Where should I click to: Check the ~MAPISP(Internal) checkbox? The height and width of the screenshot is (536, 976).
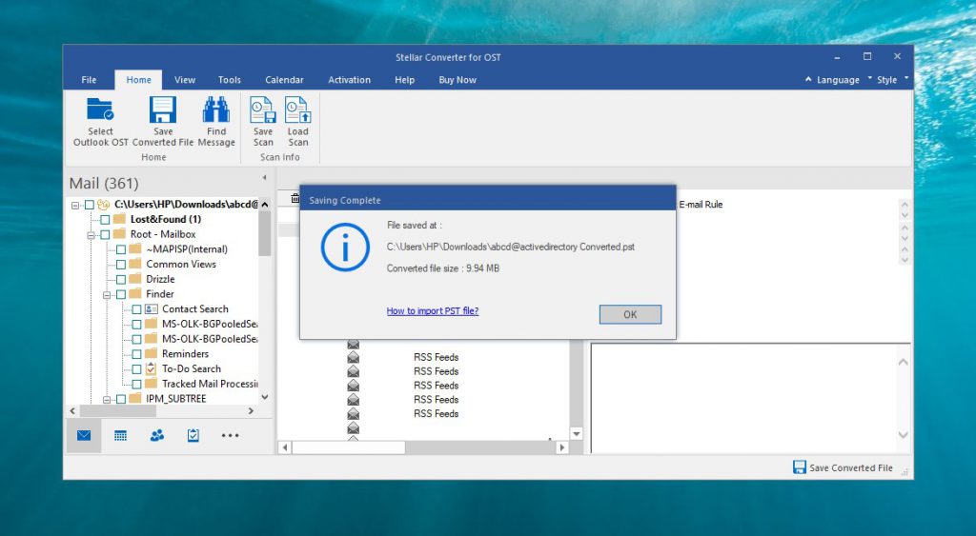pyautogui.click(x=121, y=249)
